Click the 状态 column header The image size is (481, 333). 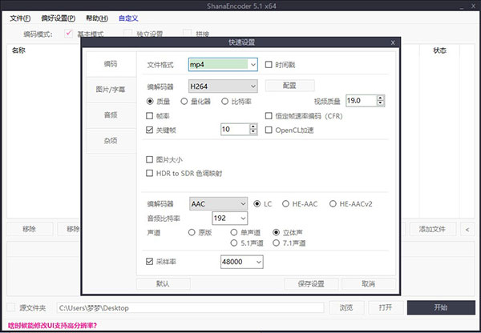[439, 50]
